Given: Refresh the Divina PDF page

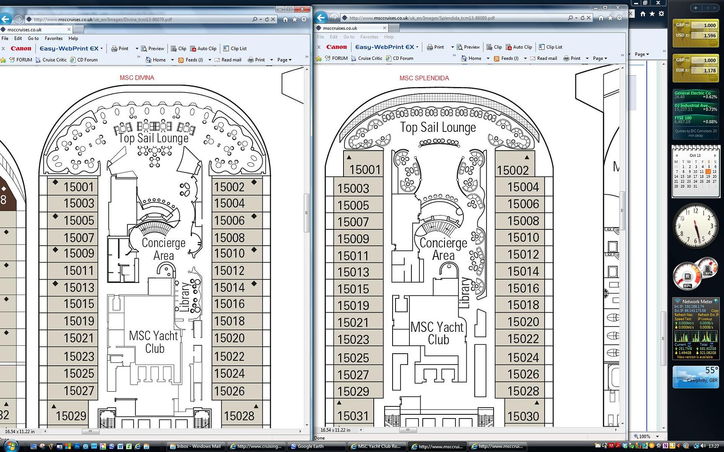Looking at the screenshot, I should pyautogui.click(x=267, y=19).
